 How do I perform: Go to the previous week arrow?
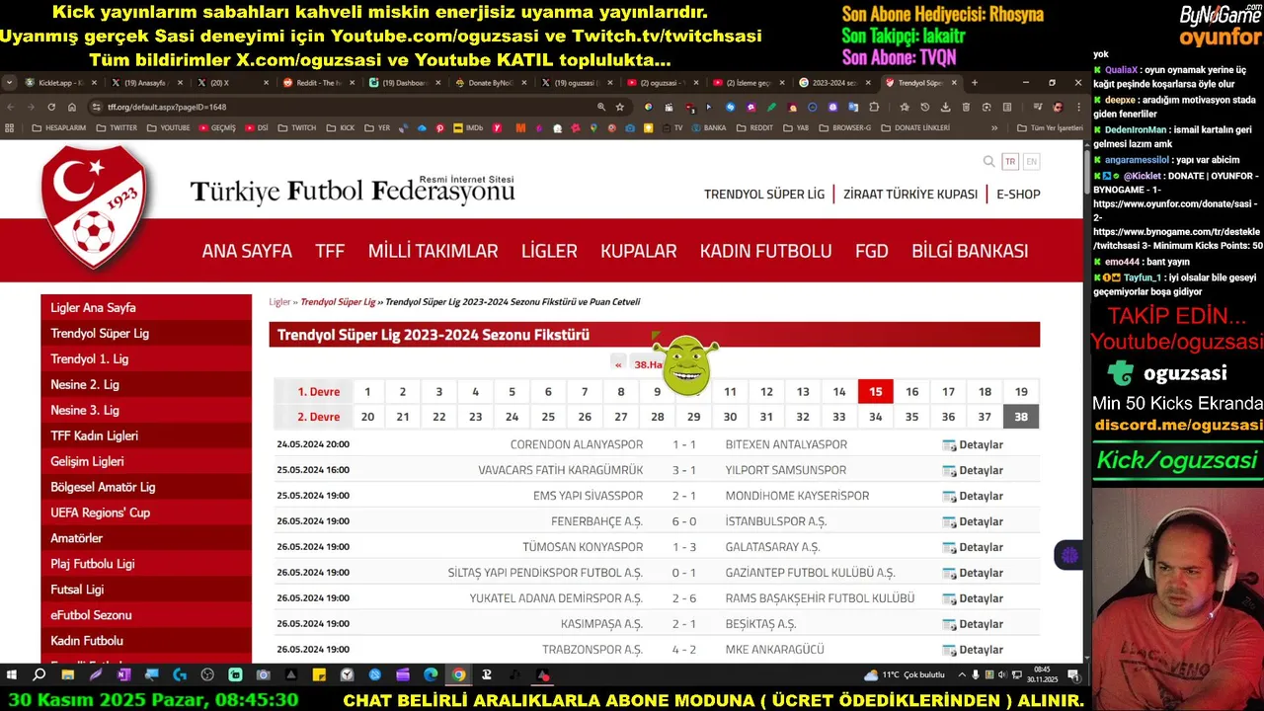[x=618, y=364]
